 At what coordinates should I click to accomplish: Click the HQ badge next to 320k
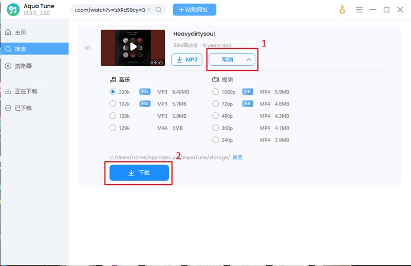[145, 92]
